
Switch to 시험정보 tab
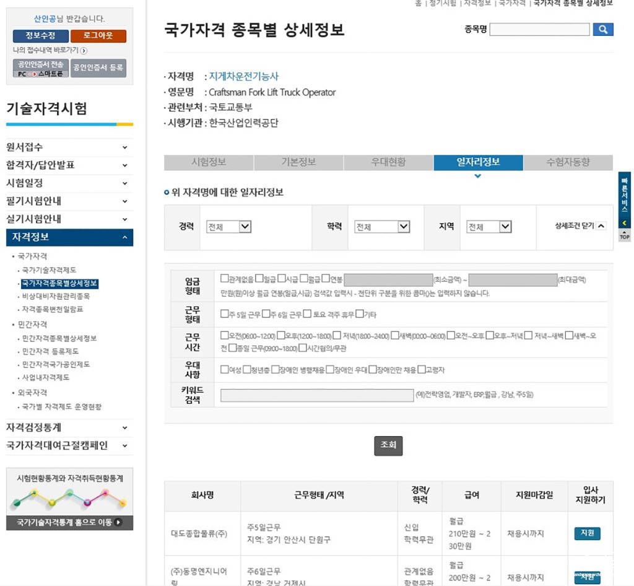(x=209, y=162)
